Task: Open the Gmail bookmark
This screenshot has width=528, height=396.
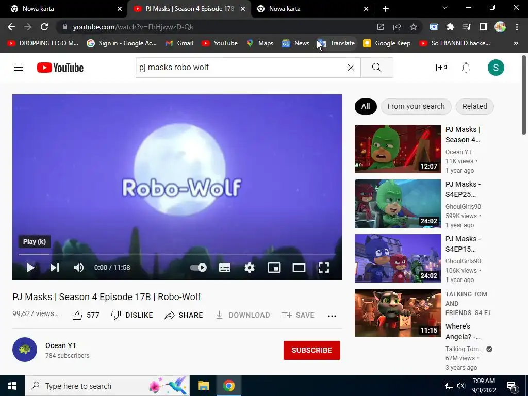Action: pyautogui.click(x=179, y=43)
